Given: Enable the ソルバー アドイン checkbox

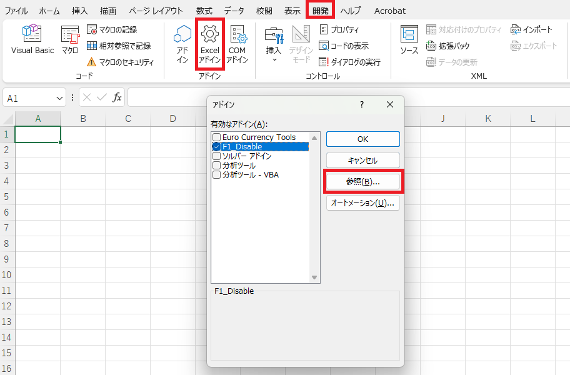Looking at the screenshot, I should pyautogui.click(x=216, y=156).
